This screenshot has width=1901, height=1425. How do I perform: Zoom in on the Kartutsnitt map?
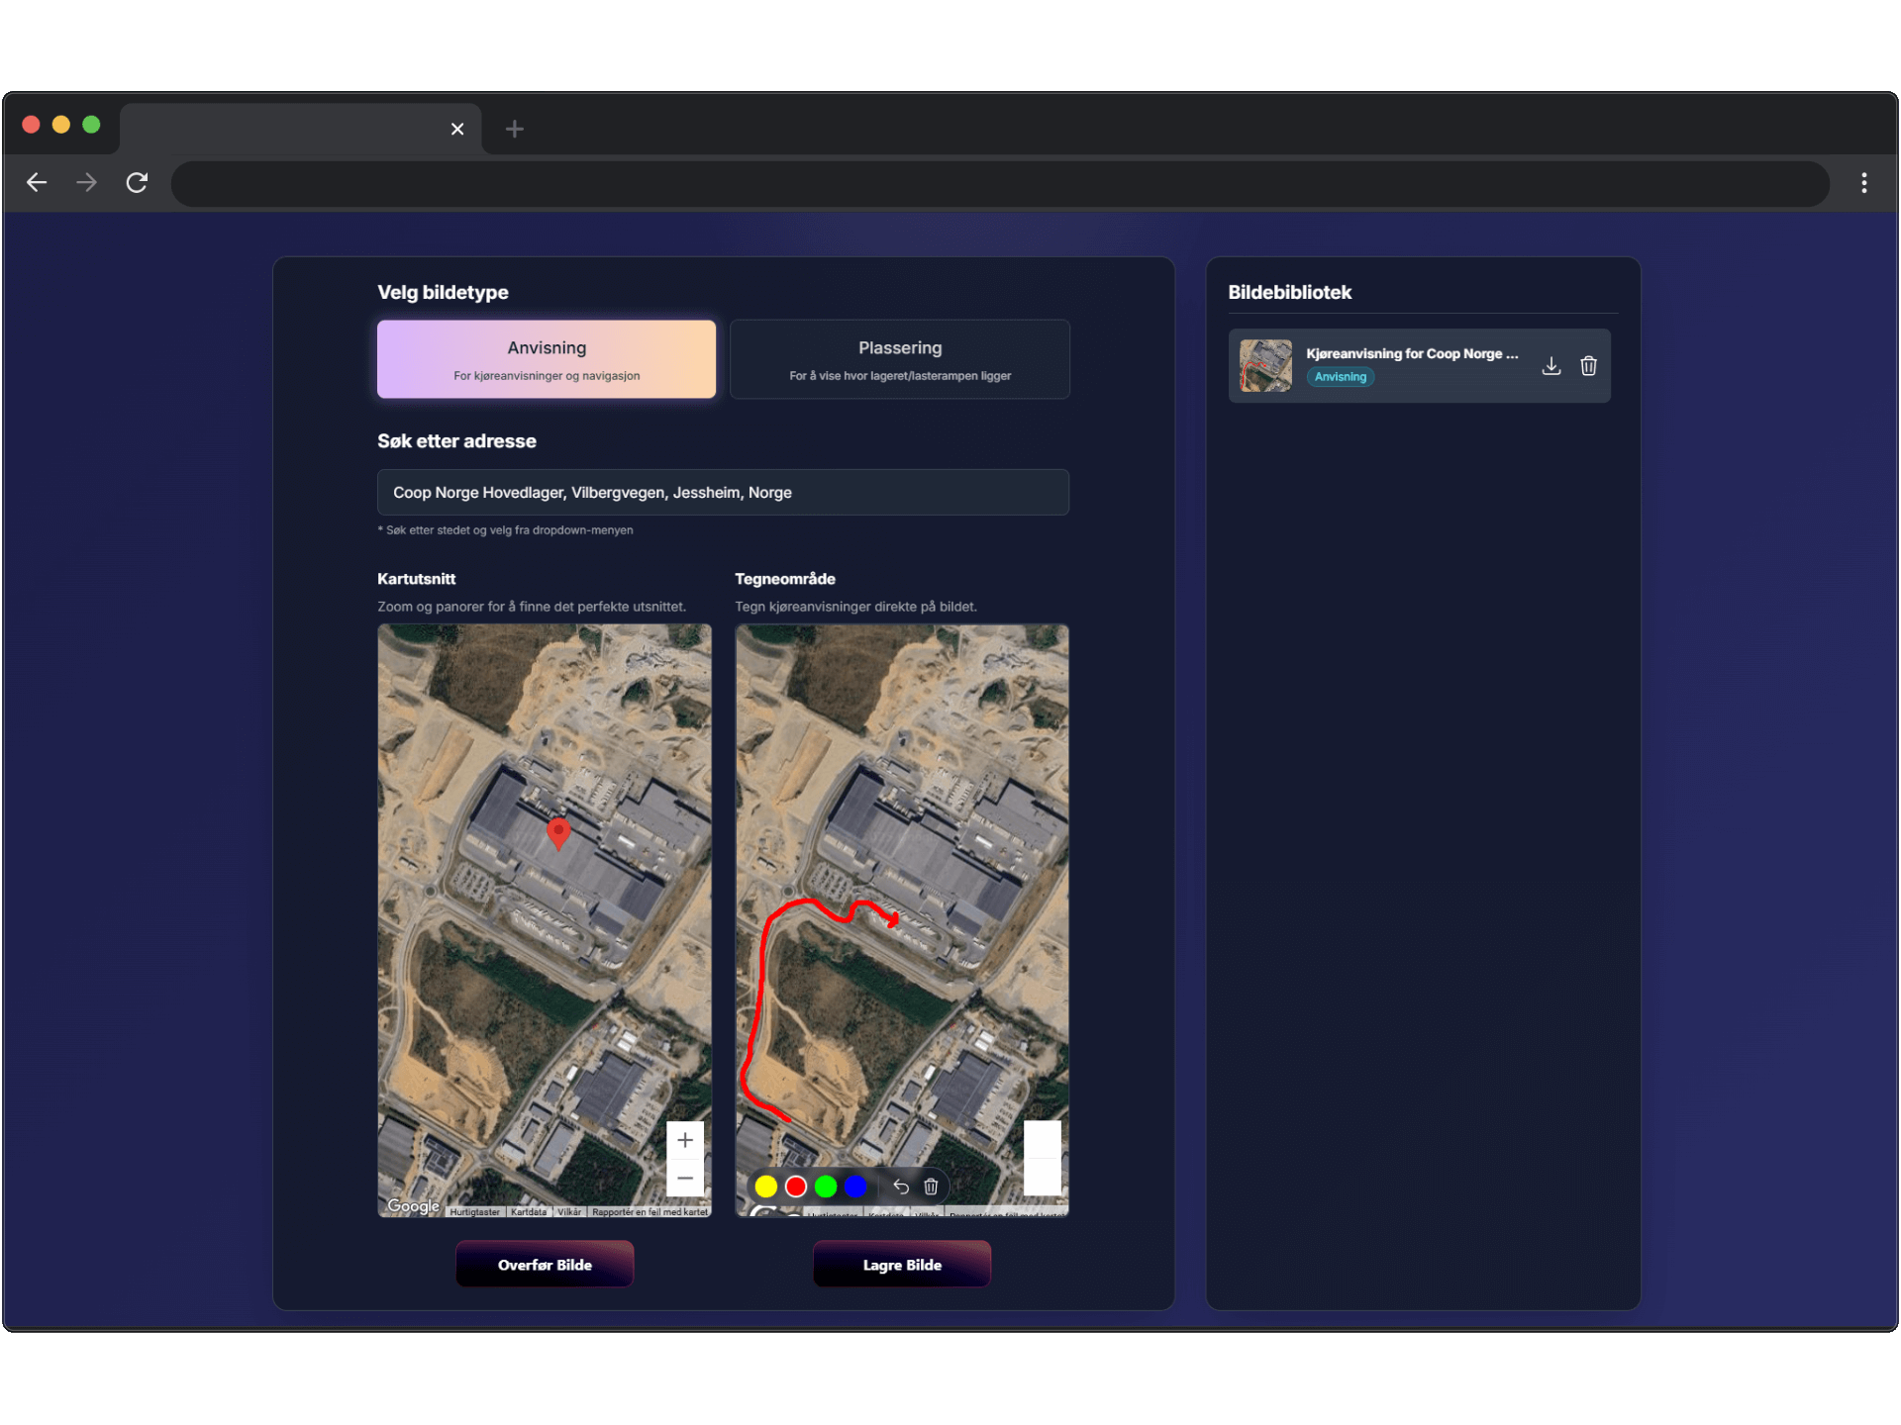684,1140
